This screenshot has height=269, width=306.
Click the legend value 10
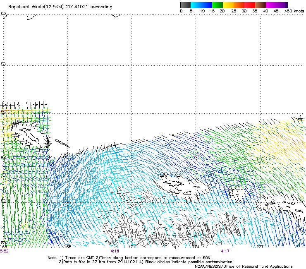[202, 11]
